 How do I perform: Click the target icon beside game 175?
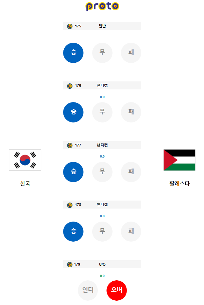[70, 26]
